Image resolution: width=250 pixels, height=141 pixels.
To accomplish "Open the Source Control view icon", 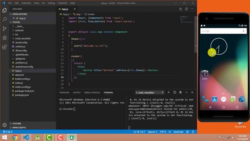I will [x=4, y=29].
